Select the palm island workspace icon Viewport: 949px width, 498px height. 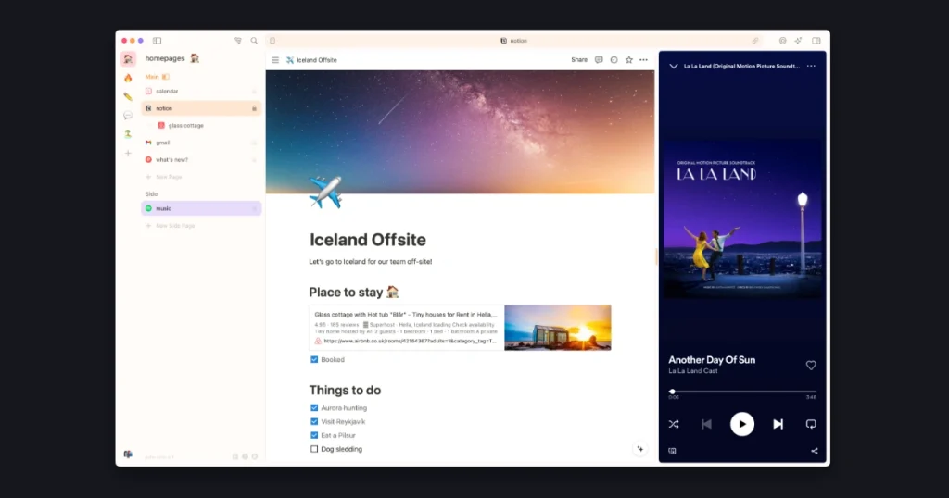[x=128, y=133]
